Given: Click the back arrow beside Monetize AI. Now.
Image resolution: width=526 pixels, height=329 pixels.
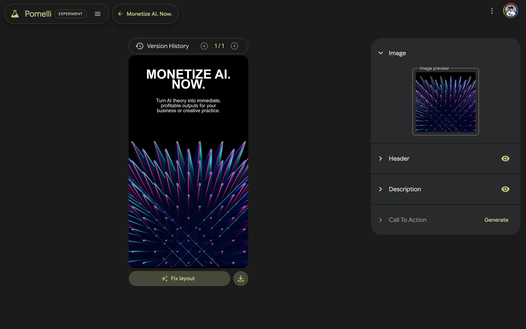Looking at the screenshot, I should 120,14.
